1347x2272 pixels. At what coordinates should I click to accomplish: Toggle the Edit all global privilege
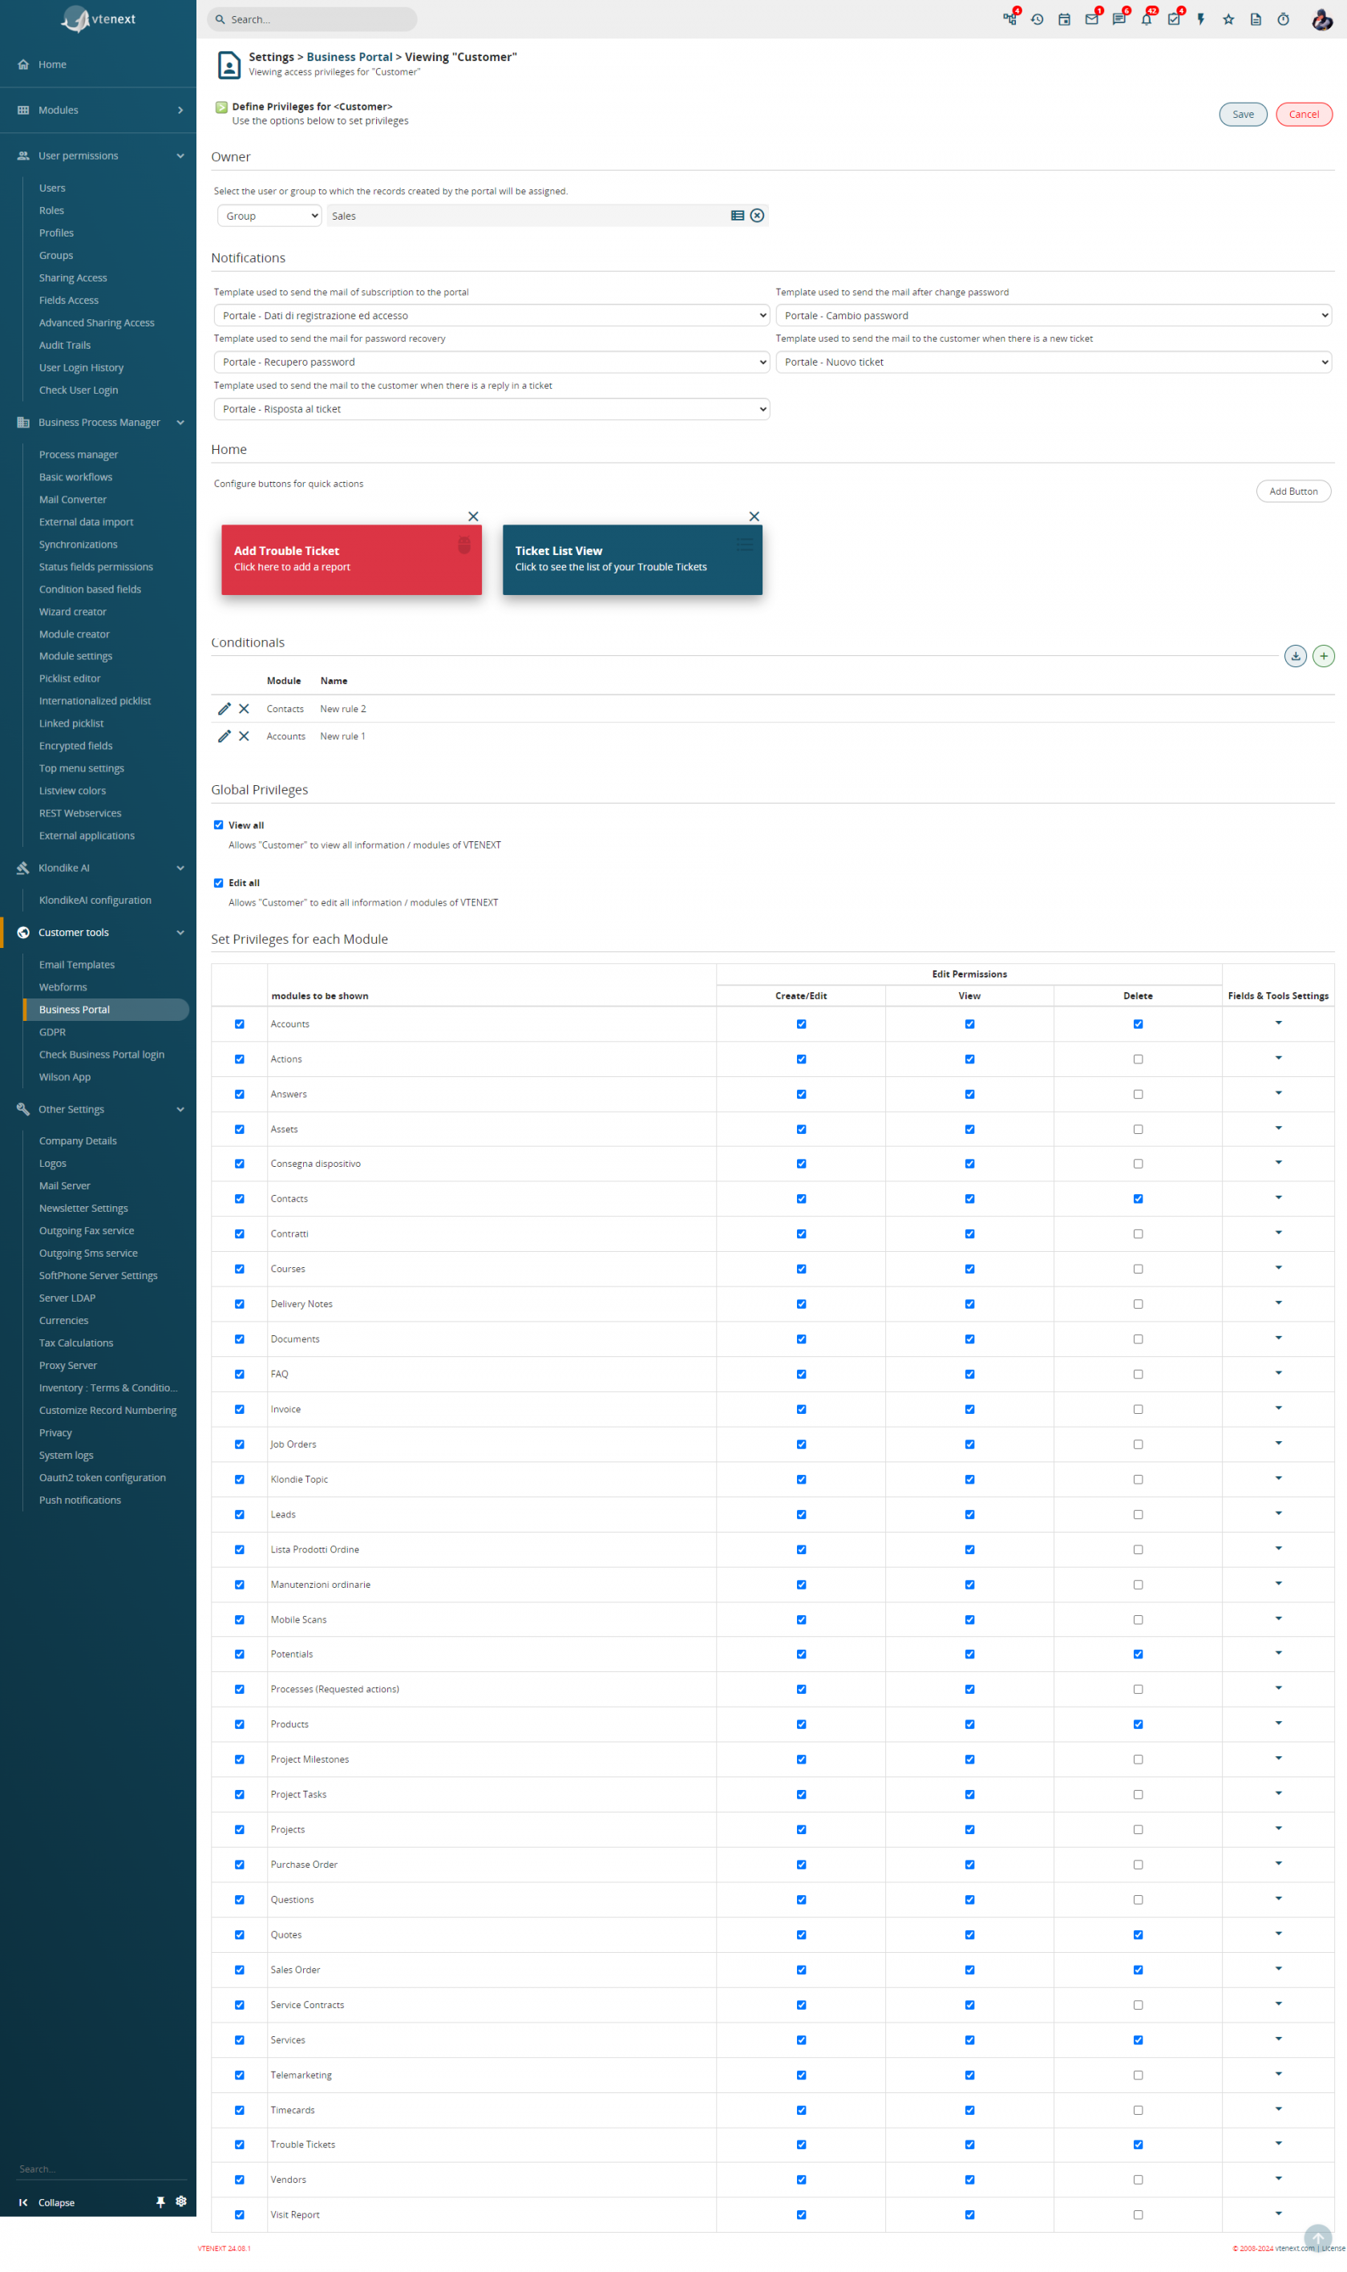click(218, 882)
